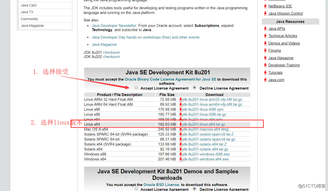328x191 pixels.
Task: Click download arrow icon for jdk-8u201-linux-arm64-vfp-hflt.tar.gz
Action: coord(181,104)
